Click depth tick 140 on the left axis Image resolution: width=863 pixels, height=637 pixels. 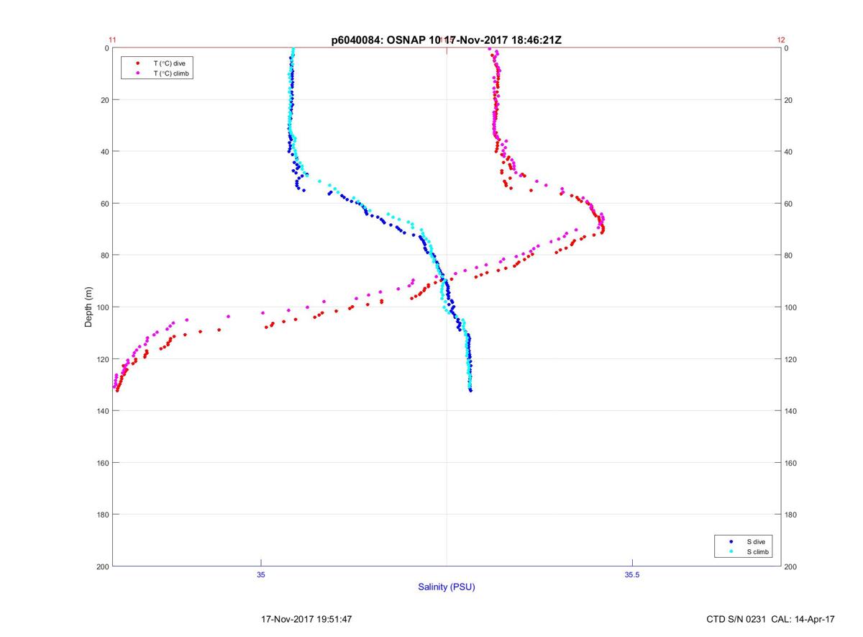pos(102,411)
